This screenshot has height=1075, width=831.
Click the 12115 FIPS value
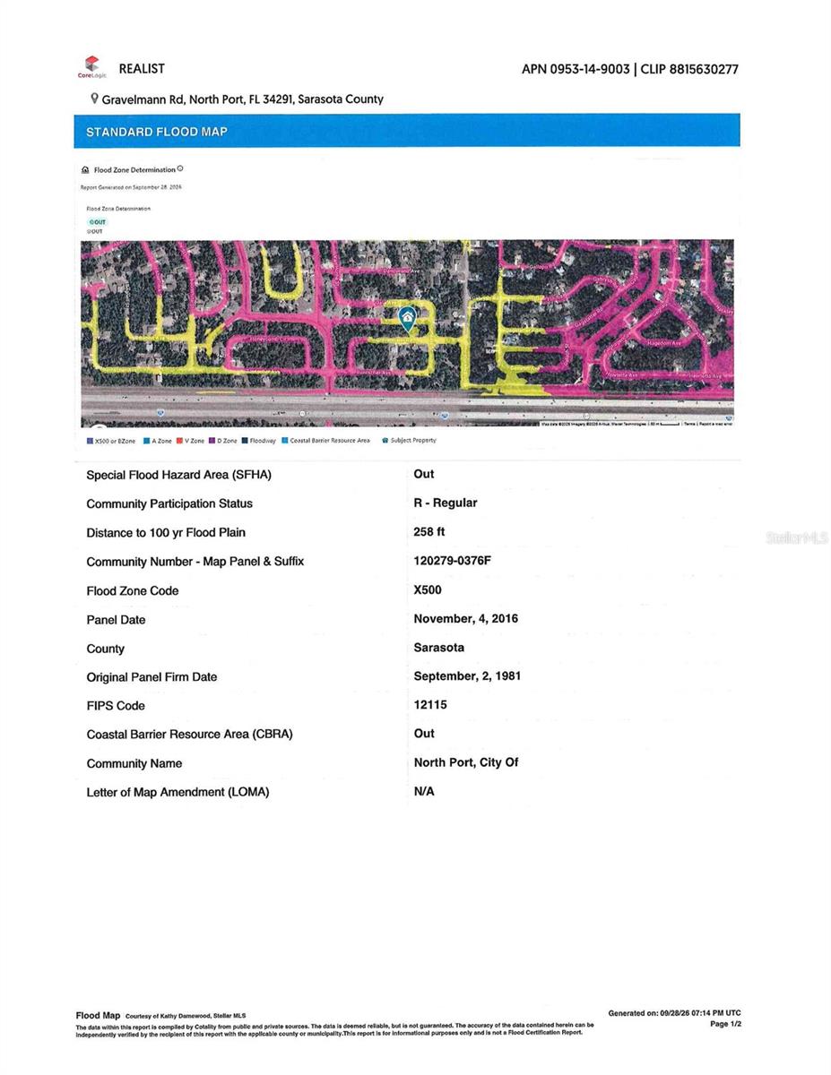pyautogui.click(x=430, y=704)
